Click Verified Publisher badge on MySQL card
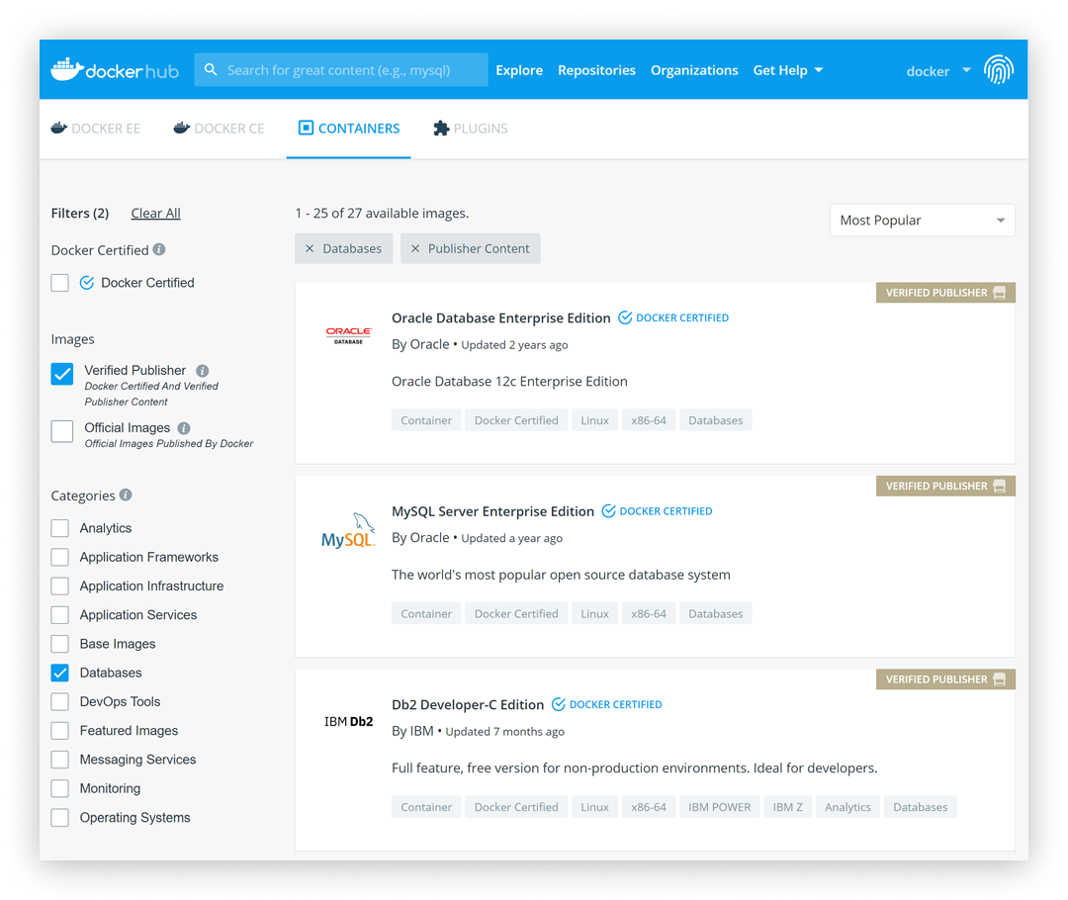1068x900 pixels. pos(945,486)
